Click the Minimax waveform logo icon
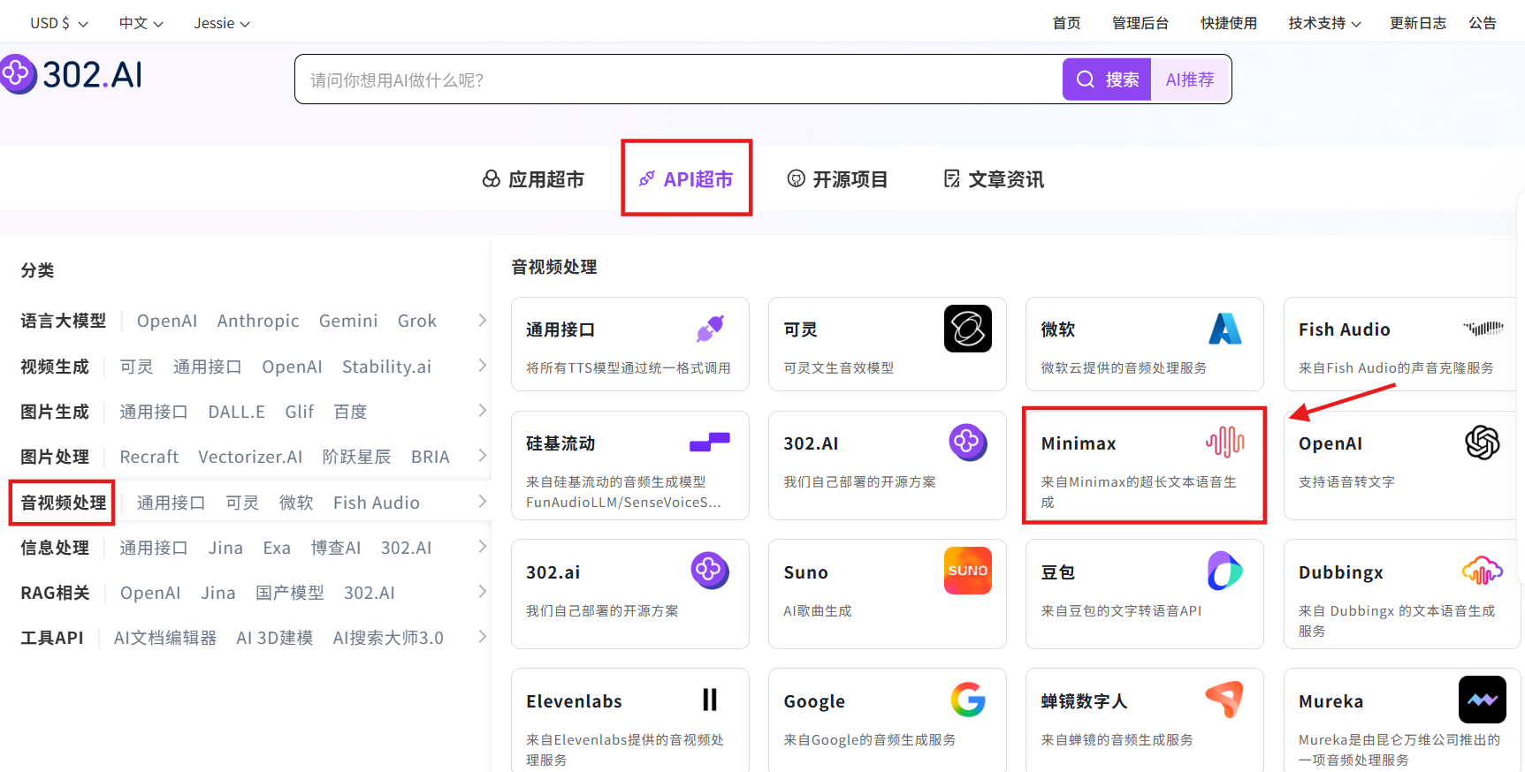The width and height of the screenshot is (1525, 772). pyautogui.click(x=1225, y=442)
